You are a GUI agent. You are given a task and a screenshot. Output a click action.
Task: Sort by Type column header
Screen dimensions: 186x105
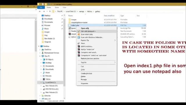pyautogui.click(x=122, y=15)
